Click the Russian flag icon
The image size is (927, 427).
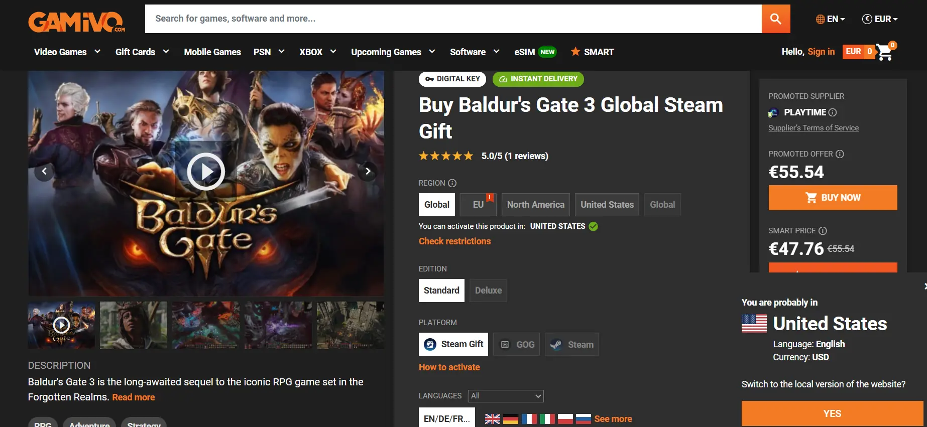point(584,419)
